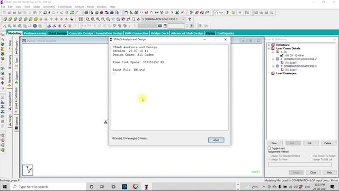Open the Postprocessing mode tab
The image size is (339, 191).
click(35, 33)
